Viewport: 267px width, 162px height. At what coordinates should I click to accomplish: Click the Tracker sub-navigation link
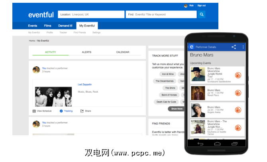(x=63, y=33)
